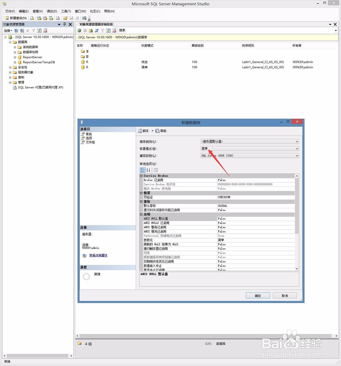The width and height of the screenshot is (341, 366).
Task: Select SQL Server 代理(已禁用代理 XP) node
Action: tap(38, 87)
